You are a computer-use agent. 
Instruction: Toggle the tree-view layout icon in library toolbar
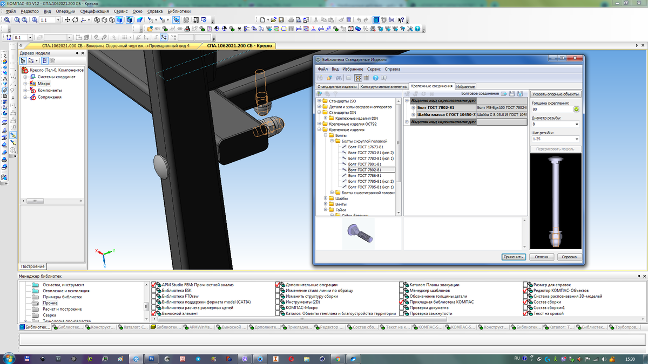(358, 78)
